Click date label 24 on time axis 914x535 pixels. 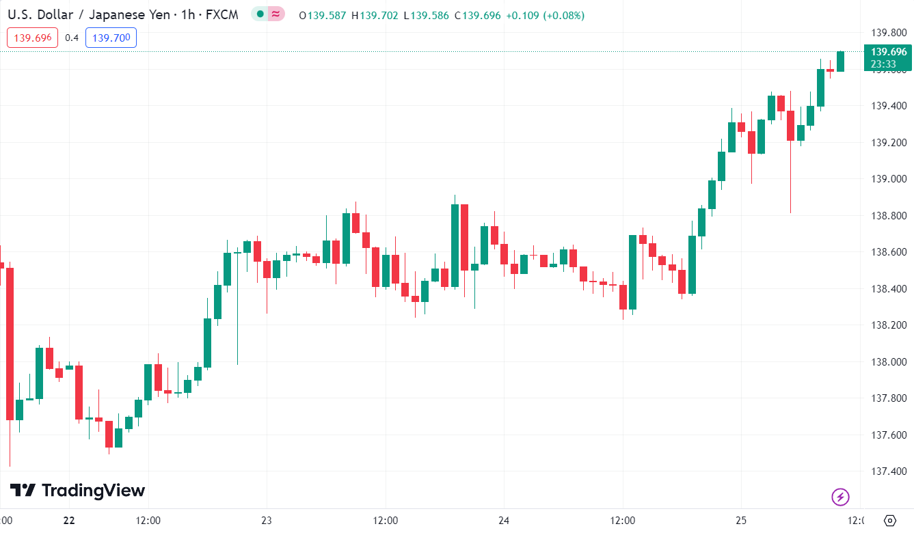pos(504,521)
